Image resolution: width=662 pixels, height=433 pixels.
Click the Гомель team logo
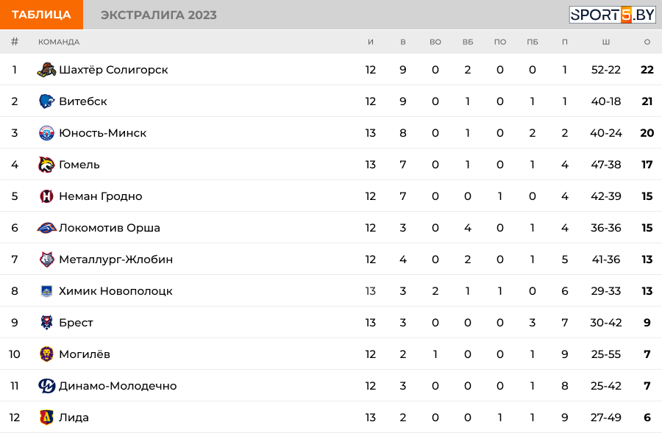[x=46, y=165]
